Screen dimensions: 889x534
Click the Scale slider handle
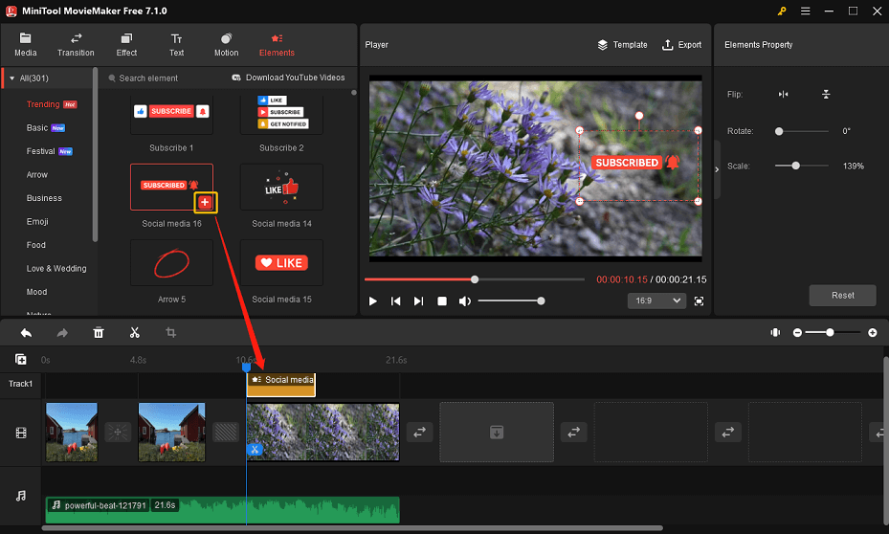[x=796, y=166]
